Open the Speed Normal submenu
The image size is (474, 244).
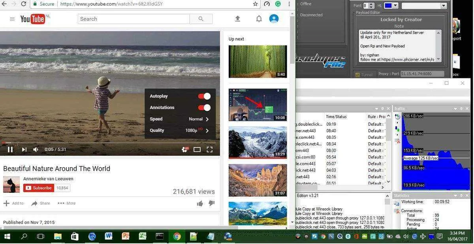coord(180,119)
